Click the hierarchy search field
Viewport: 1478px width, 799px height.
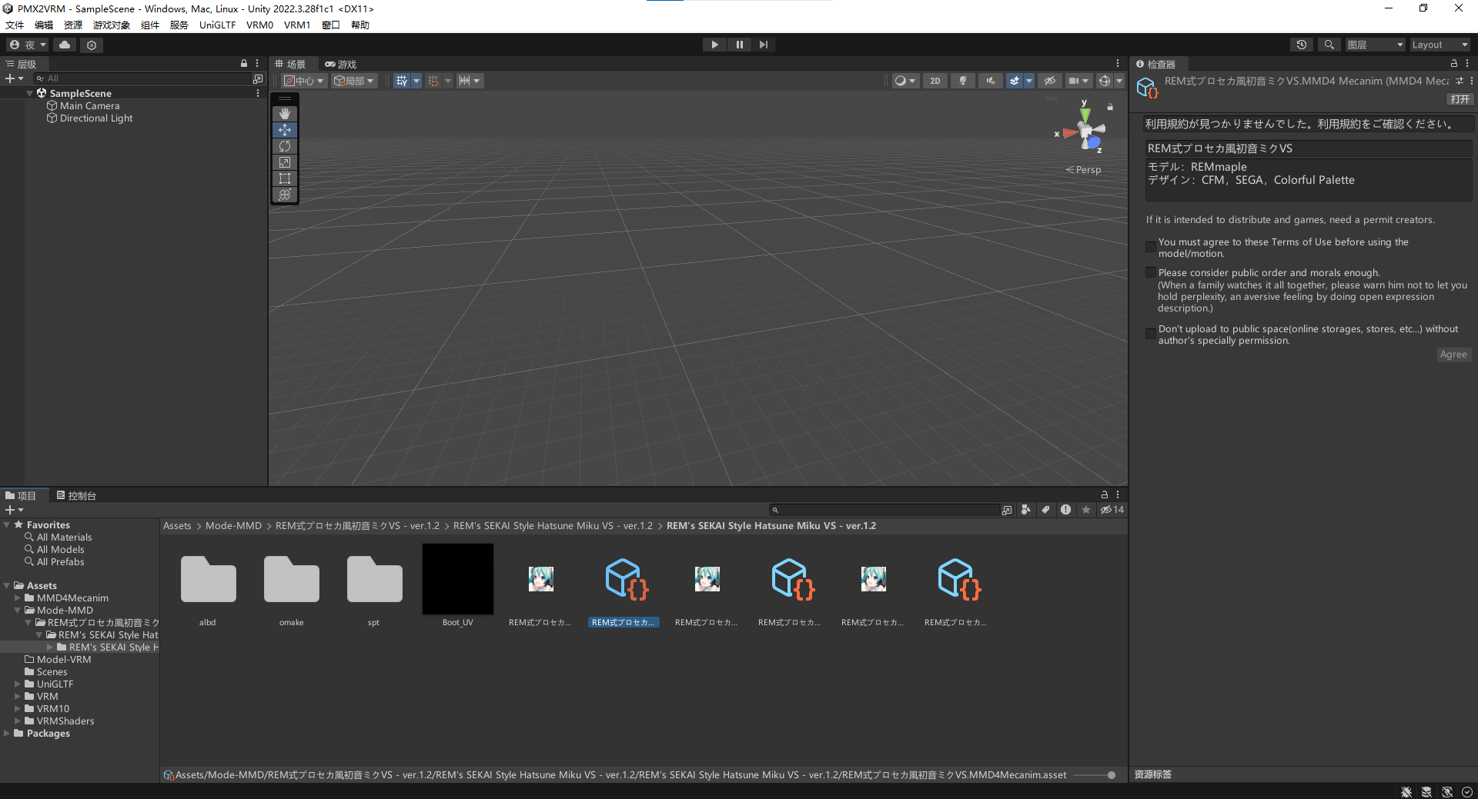[142, 78]
